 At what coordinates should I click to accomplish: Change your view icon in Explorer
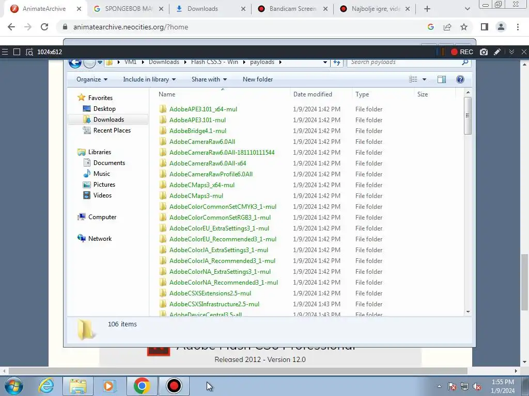tap(413, 79)
